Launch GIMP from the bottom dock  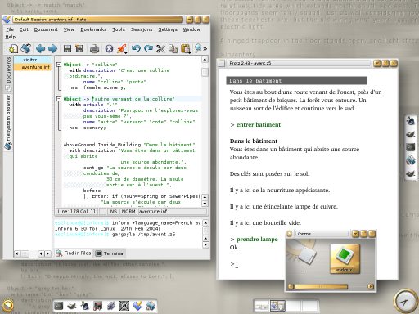[71, 306]
